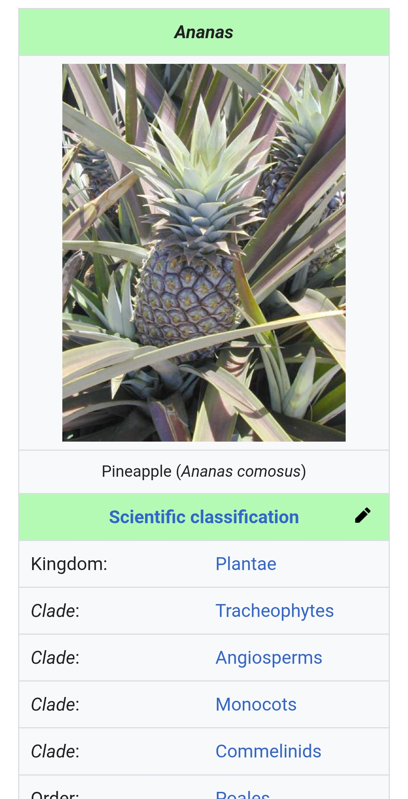Open the Commelinids link
408x799 pixels.
(x=268, y=751)
